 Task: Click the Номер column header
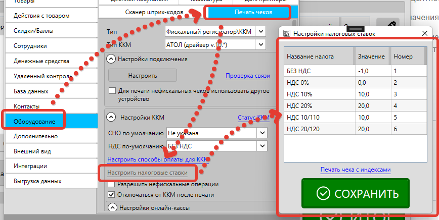(408, 57)
